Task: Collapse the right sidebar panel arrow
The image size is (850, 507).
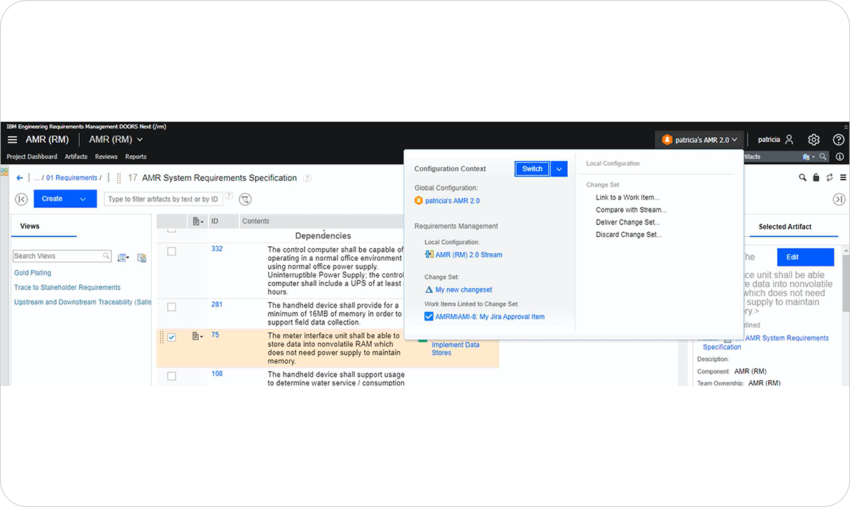Action: [x=839, y=199]
